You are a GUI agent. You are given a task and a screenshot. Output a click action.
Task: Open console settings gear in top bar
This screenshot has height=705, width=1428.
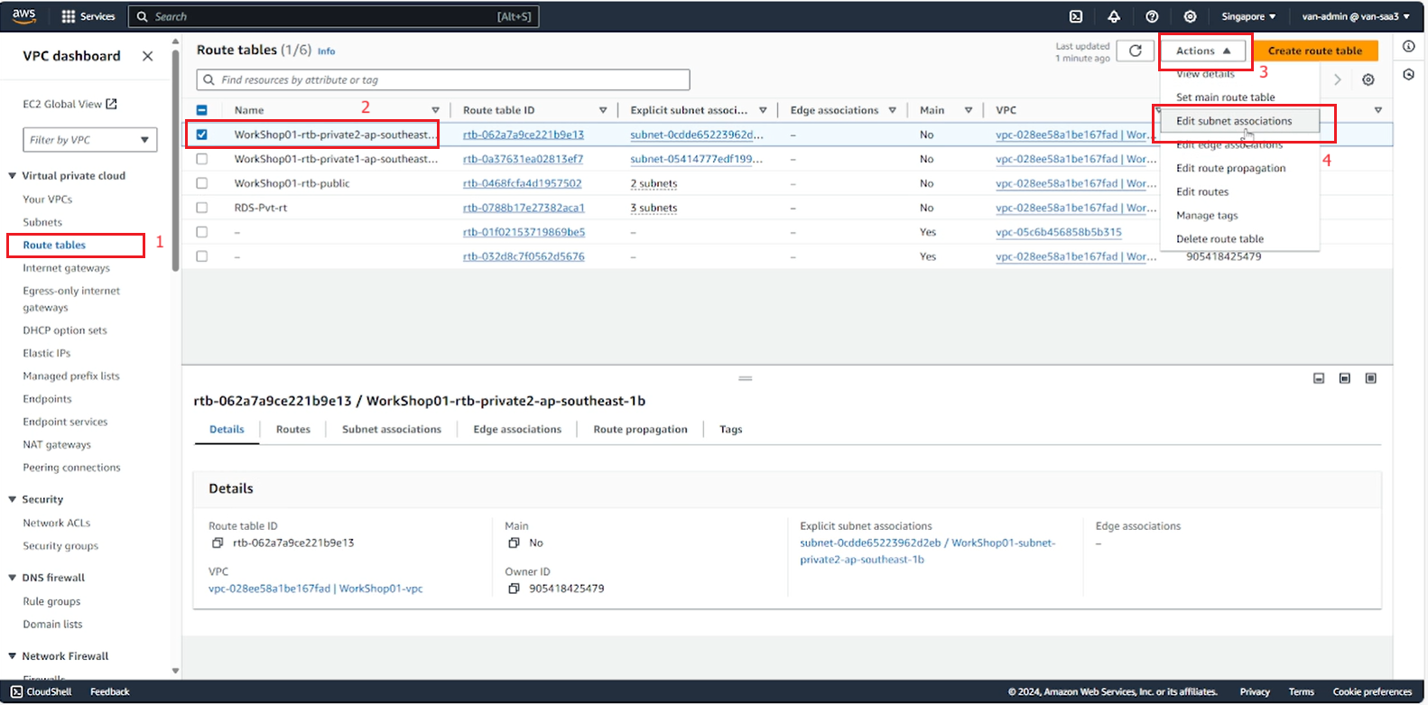(x=1190, y=16)
